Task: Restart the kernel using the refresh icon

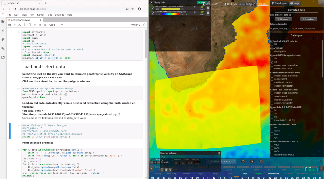Action: 45,25
